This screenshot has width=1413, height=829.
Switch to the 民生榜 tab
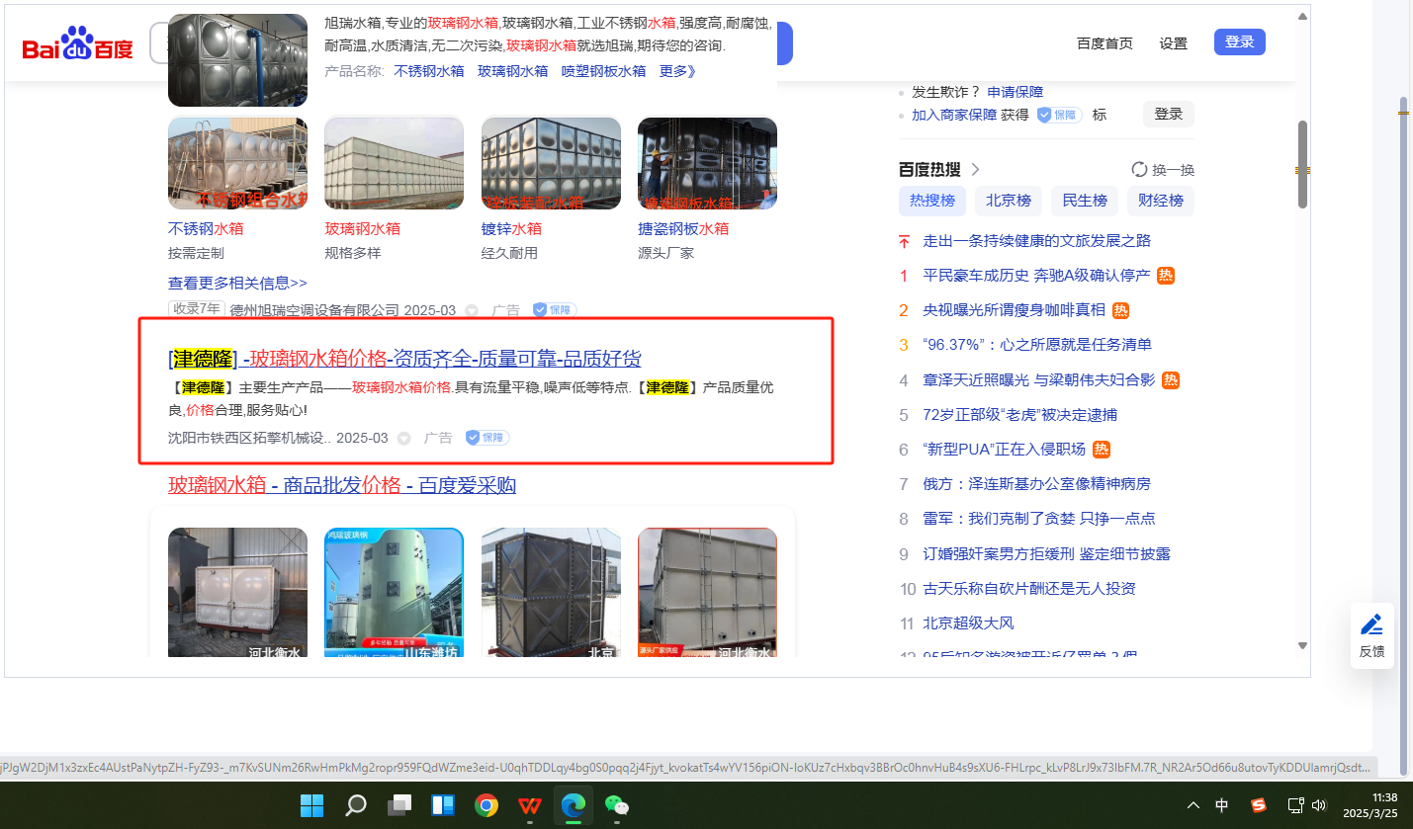pyautogui.click(x=1085, y=201)
